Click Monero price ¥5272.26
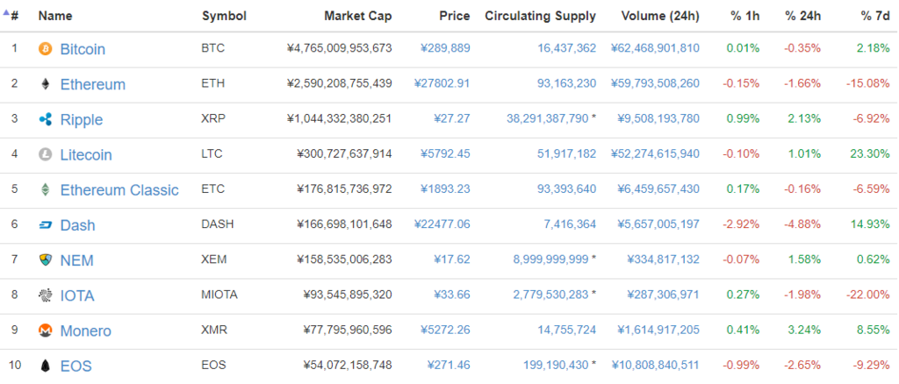The height and width of the screenshot is (384, 899). coord(445,331)
